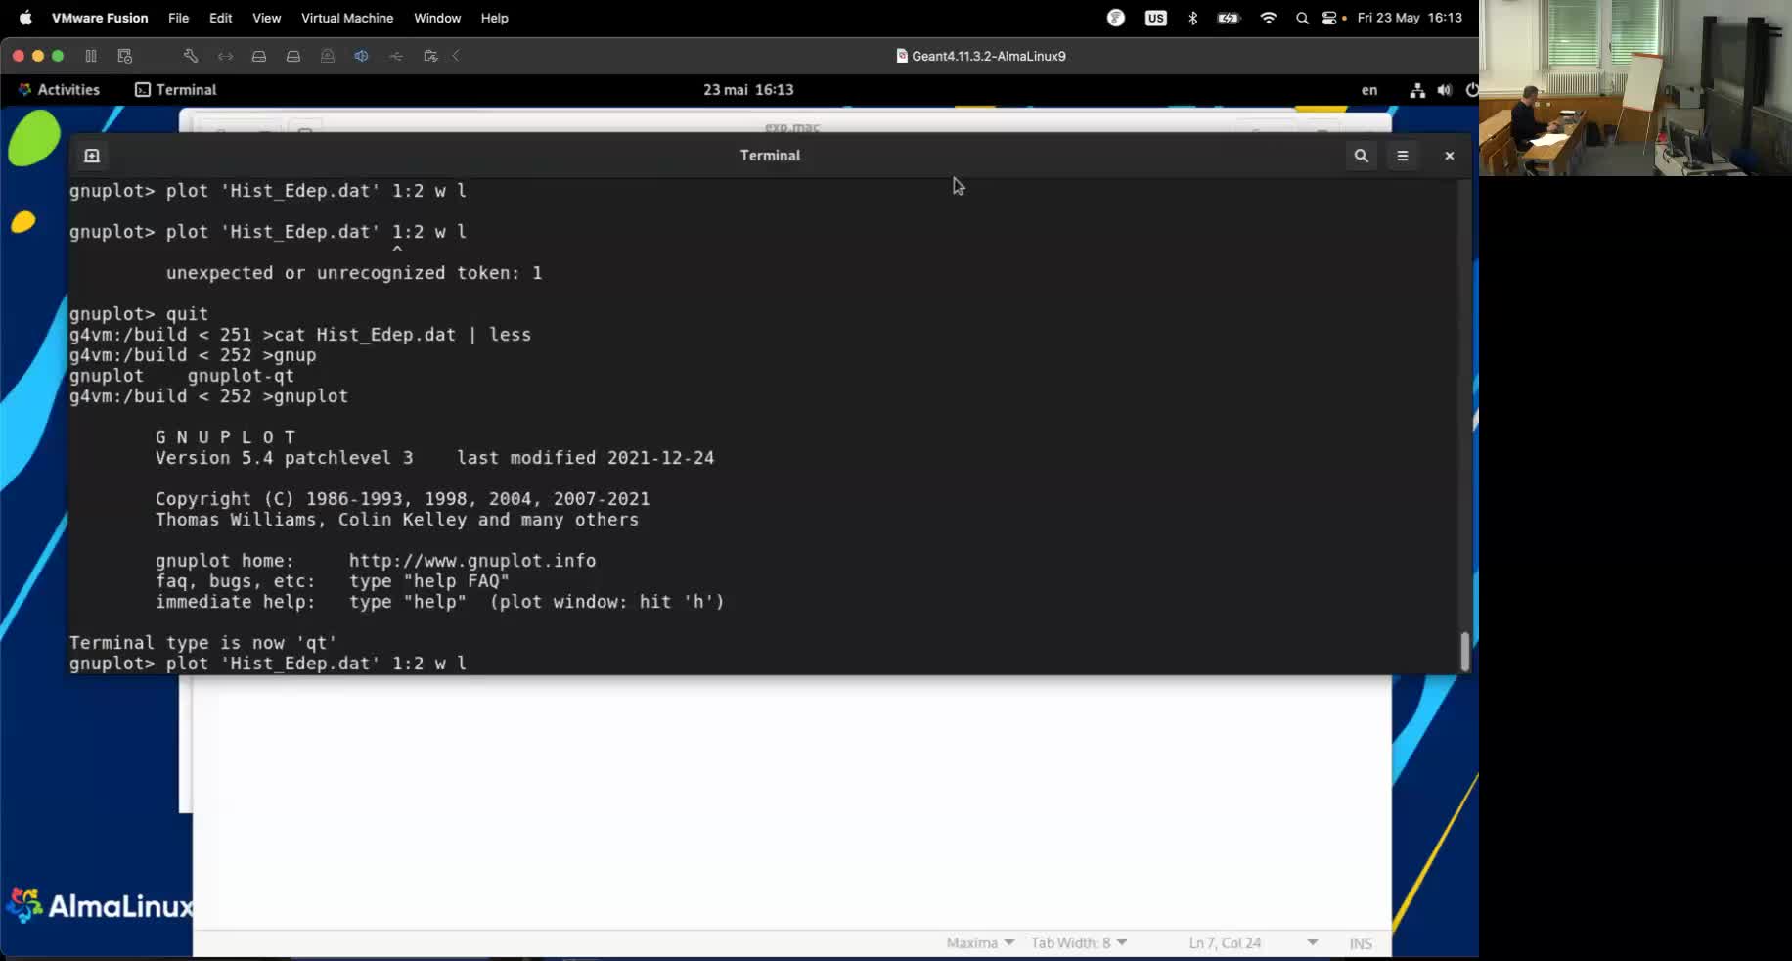Open the Terminal hamburger menu button
The width and height of the screenshot is (1792, 961).
(1403, 156)
